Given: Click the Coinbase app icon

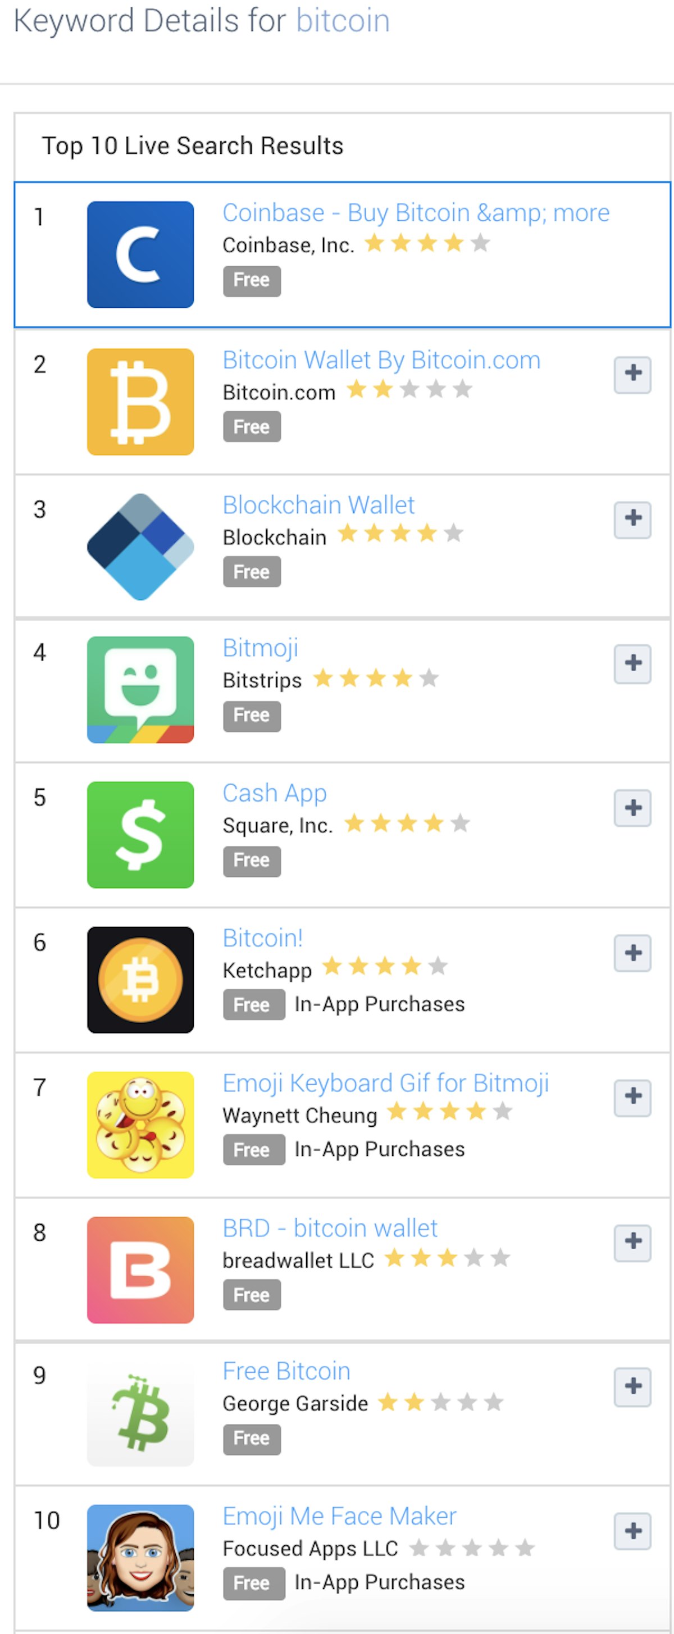Looking at the screenshot, I should click(x=140, y=254).
